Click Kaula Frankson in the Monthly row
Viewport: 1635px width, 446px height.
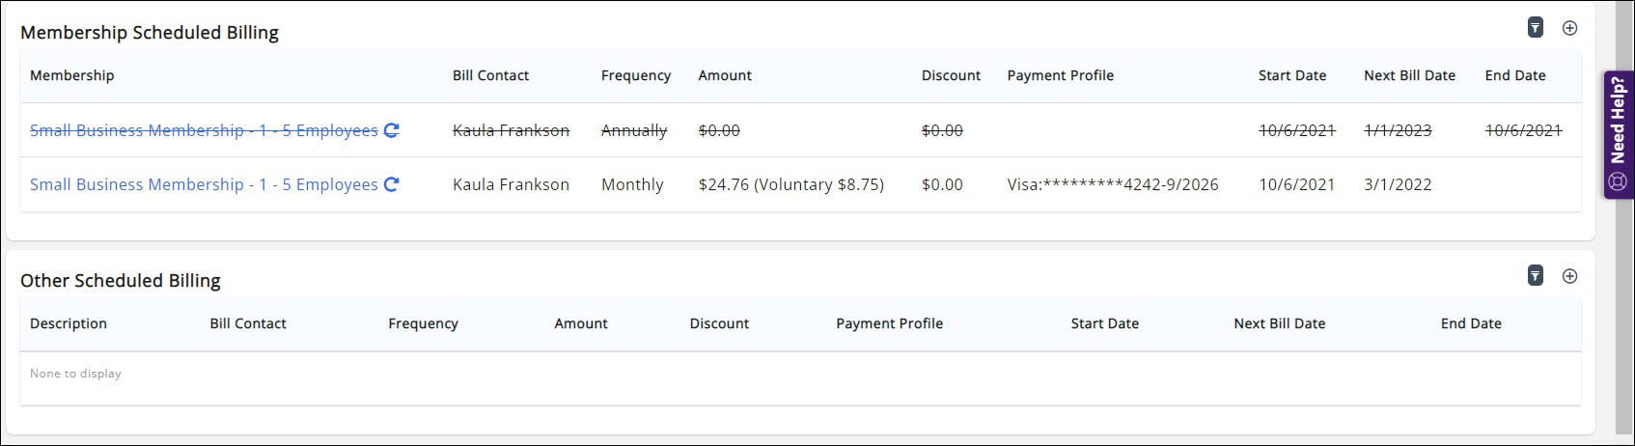pos(511,184)
